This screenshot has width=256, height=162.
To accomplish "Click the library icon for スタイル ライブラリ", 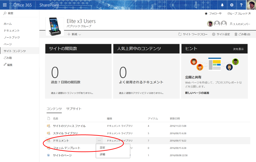I will pyautogui.click(x=49, y=133).
